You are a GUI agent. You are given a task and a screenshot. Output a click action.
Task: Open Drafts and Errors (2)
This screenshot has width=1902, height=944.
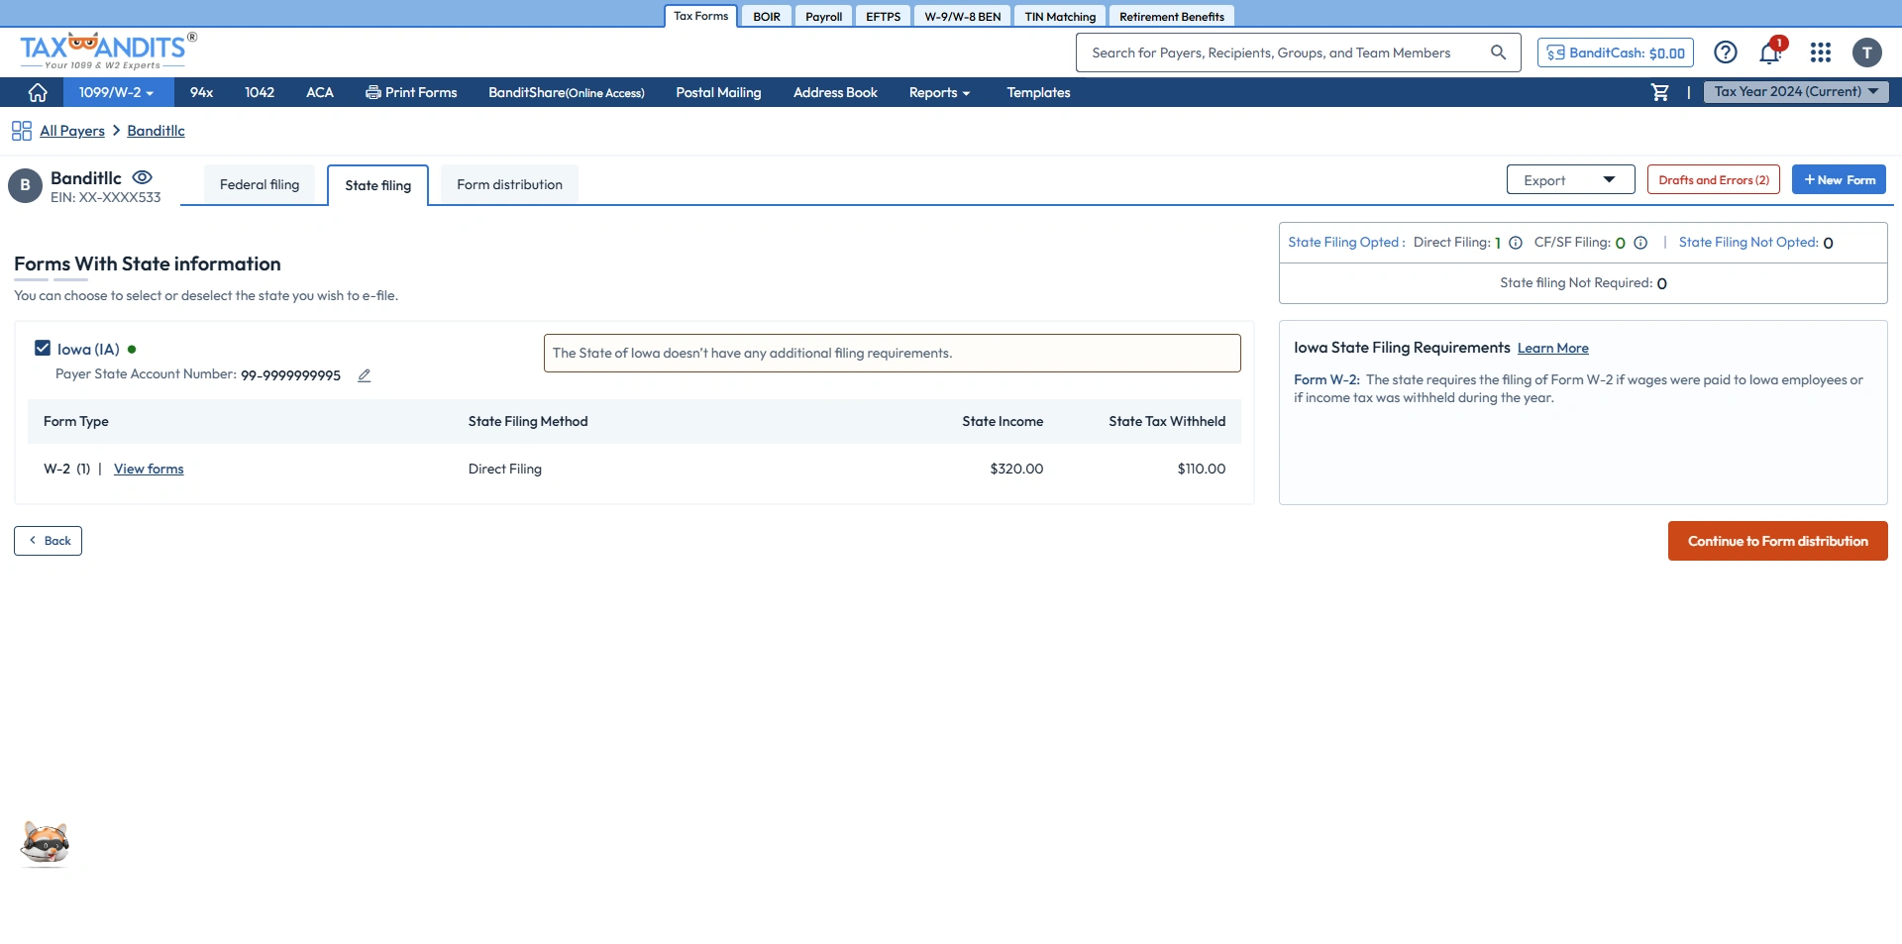(1714, 180)
